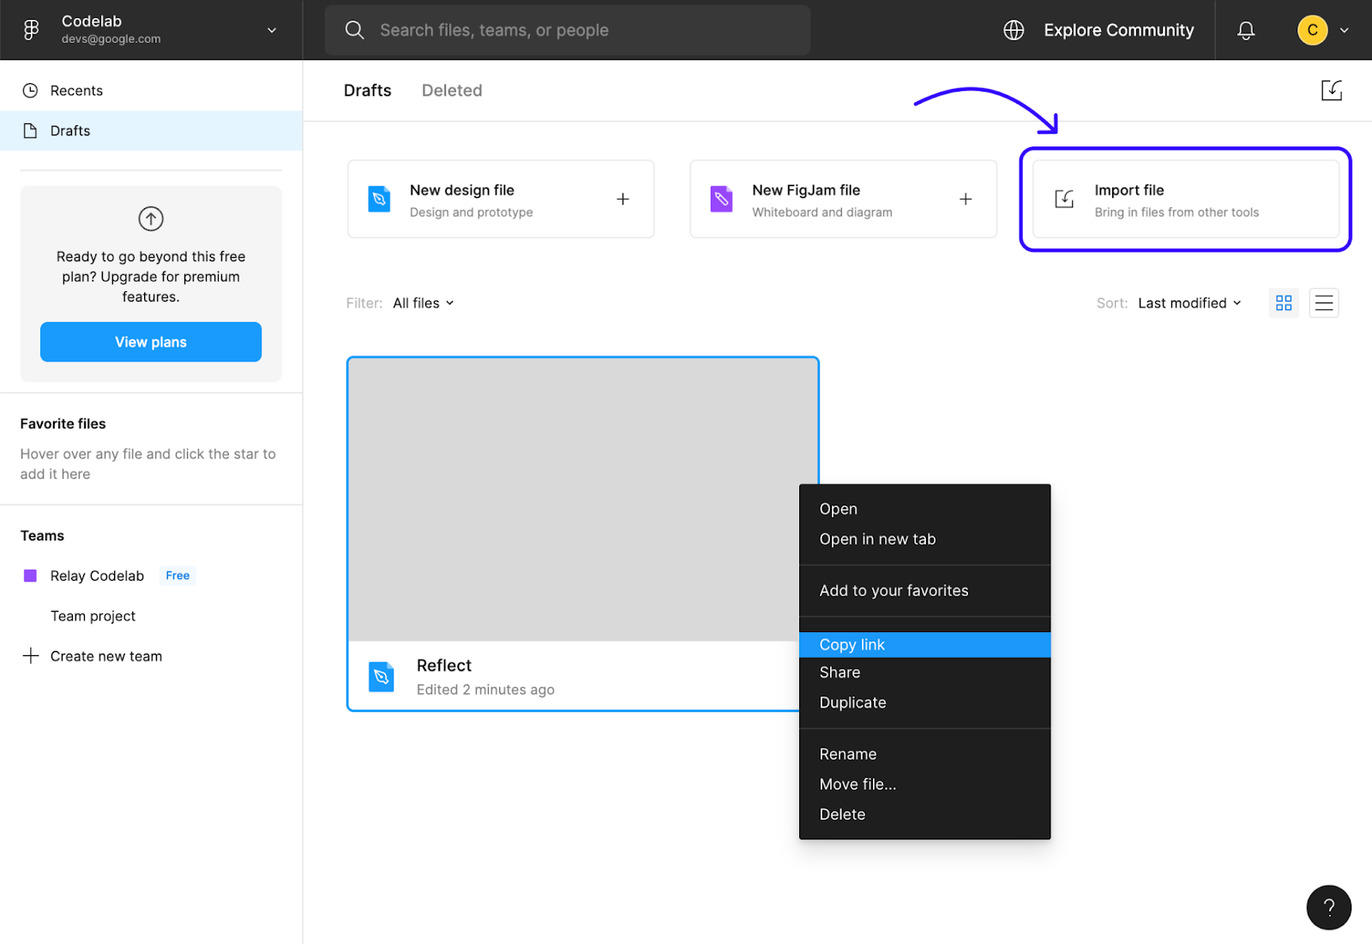The image size is (1372, 944).
Task: Click the upgrade arrow circle icon
Action: [x=151, y=219]
